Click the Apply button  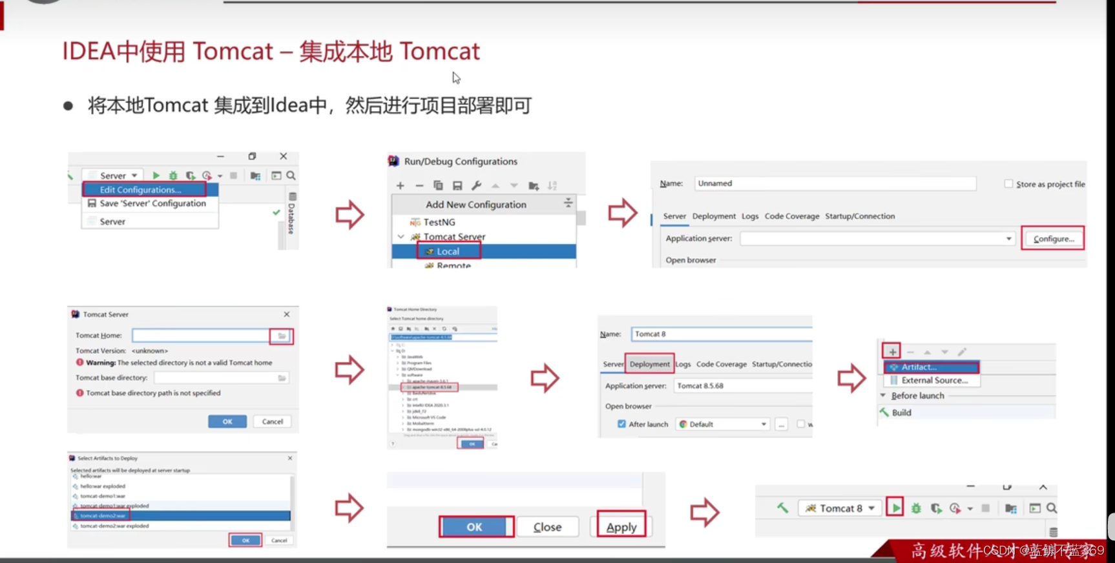coord(621,527)
